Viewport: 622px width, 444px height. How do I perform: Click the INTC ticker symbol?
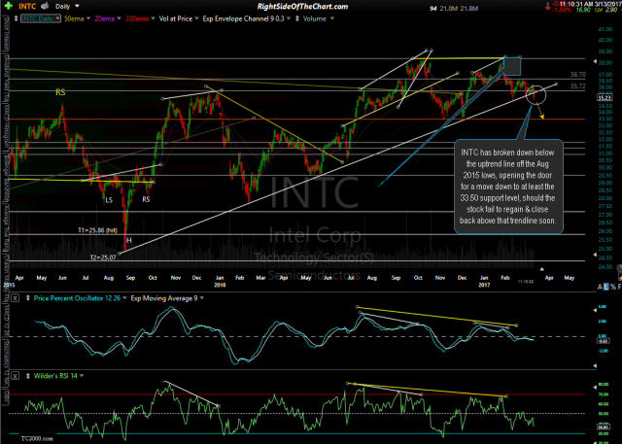click(27, 7)
